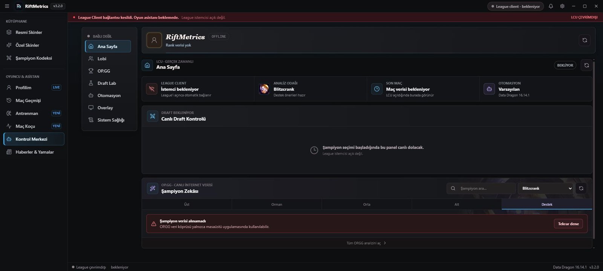This screenshot has width=603, height=271.
Task: Click the LCU ÇEVRİMDIŞI label in the red banner
Action: [584, 17]
